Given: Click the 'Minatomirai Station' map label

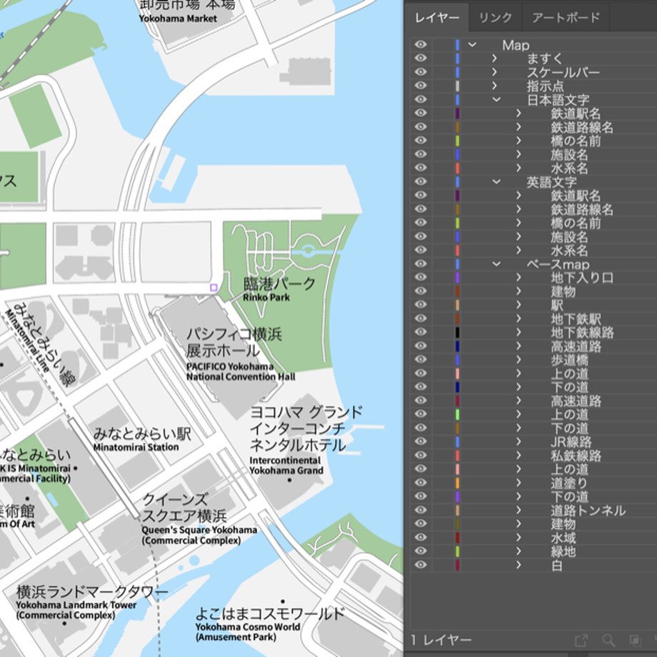Looking at the screenshot, I should (136, 448).
